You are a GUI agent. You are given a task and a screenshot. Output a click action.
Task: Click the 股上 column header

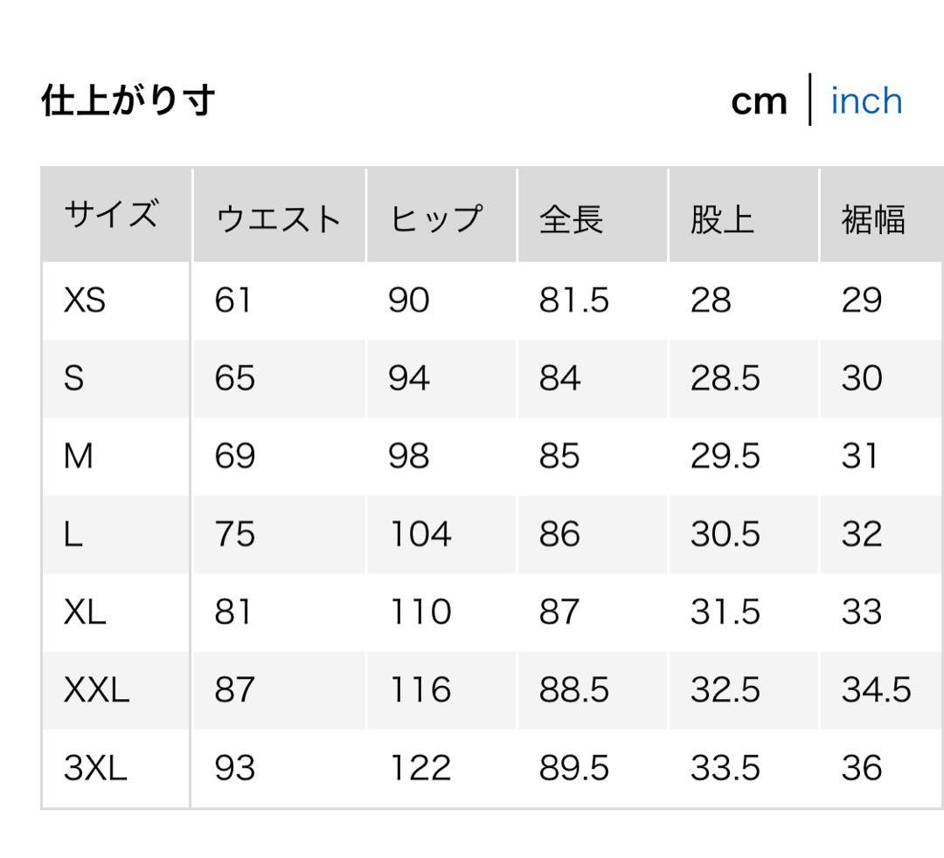(x=722, y=218)
